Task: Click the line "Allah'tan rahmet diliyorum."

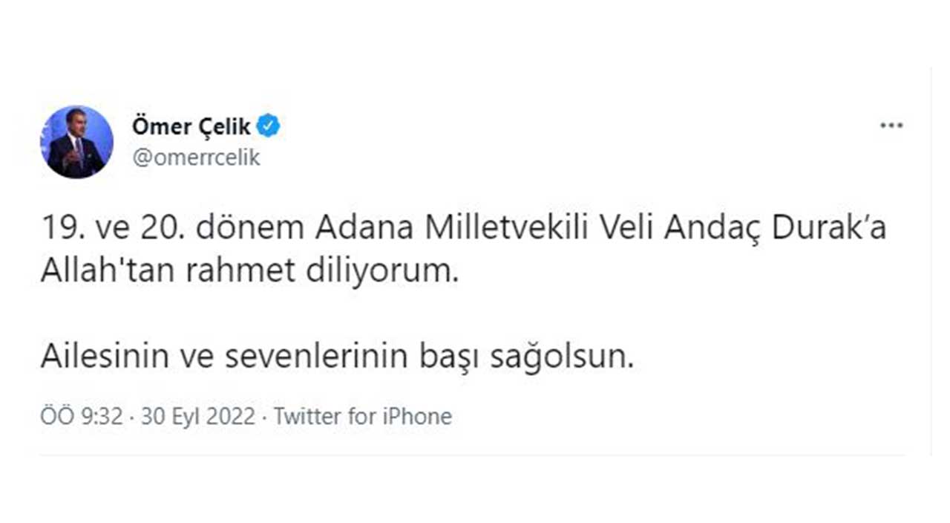Action: [246, 273]
